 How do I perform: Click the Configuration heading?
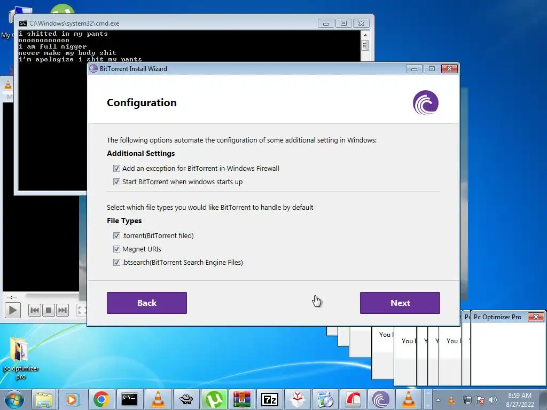coord(142,102)
